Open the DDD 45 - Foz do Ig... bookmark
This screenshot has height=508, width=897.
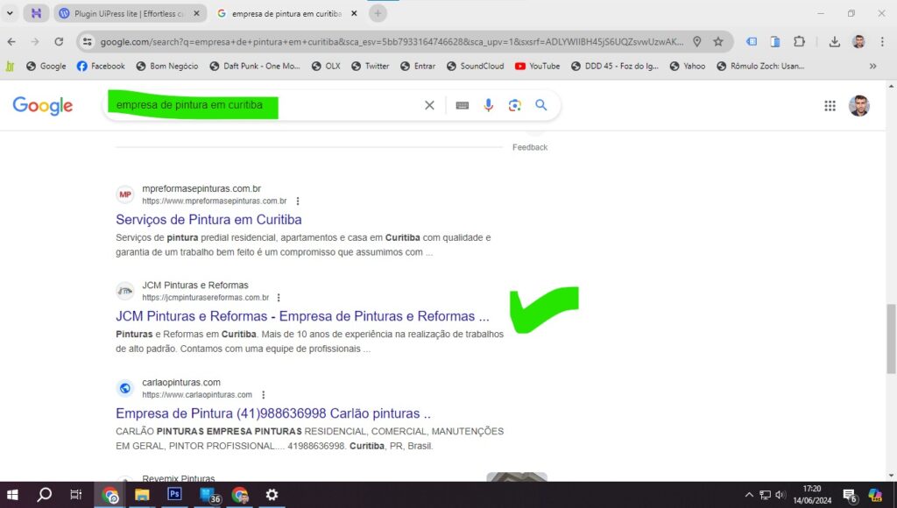614,67
